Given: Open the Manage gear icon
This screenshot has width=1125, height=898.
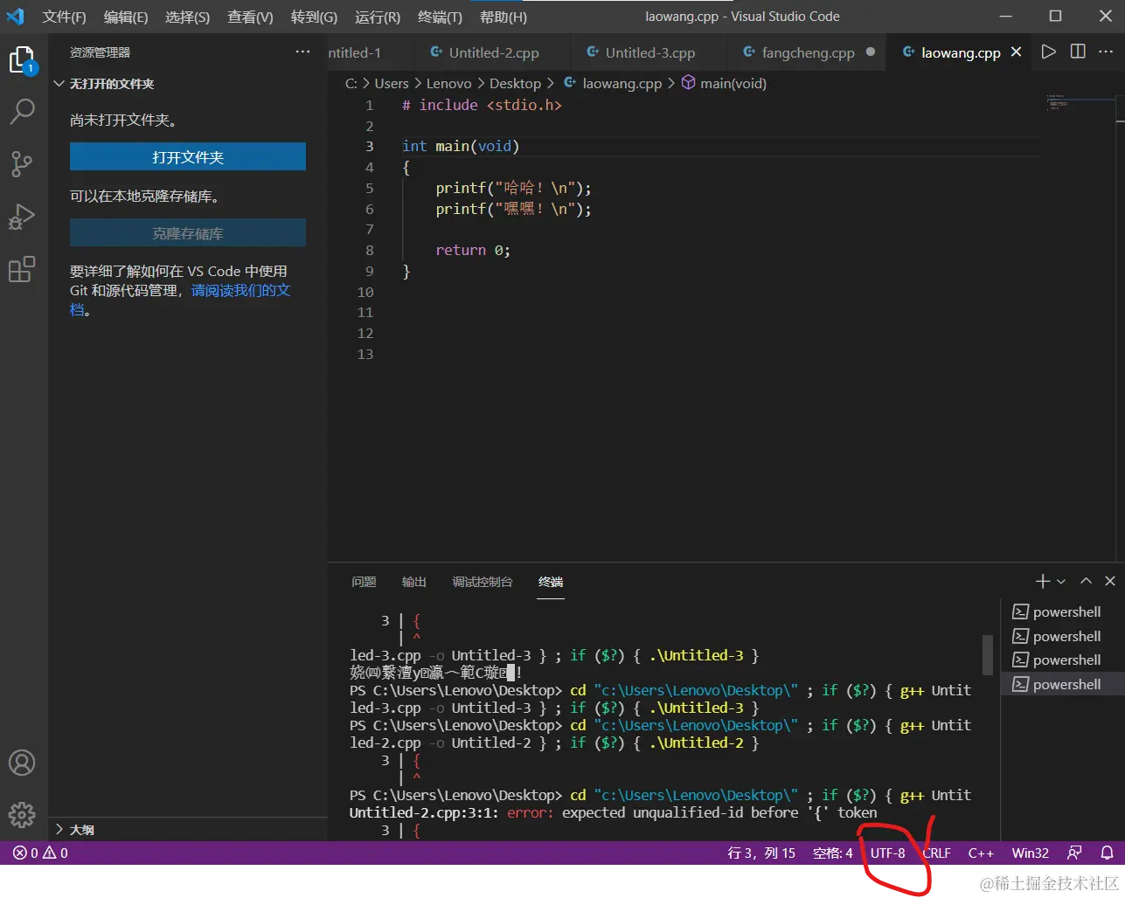Looking at the screenshot, I should pos(22,814).
